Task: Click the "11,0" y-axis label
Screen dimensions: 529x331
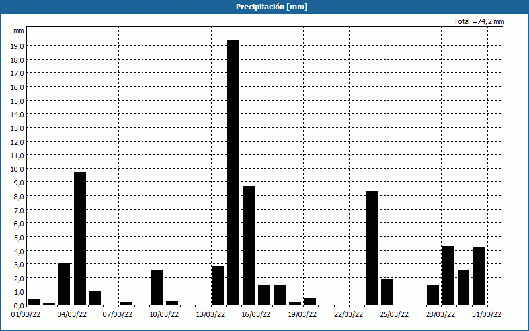Action: (17, 156)
